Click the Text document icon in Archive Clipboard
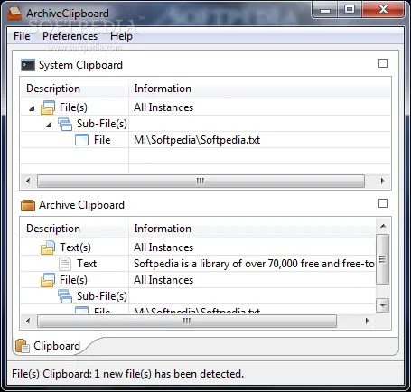The height and width of the screenshot is (392, 411). (x=65, y=264)
